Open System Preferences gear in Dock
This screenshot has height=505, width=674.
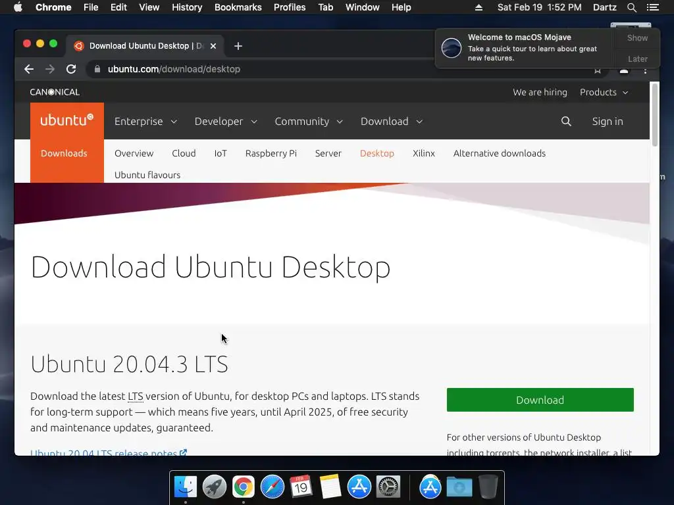pos(388,487)
